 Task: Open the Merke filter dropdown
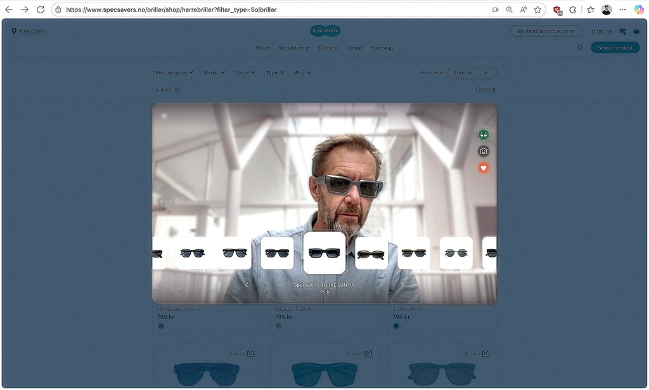pyautogui.click(x=214, y=72)
